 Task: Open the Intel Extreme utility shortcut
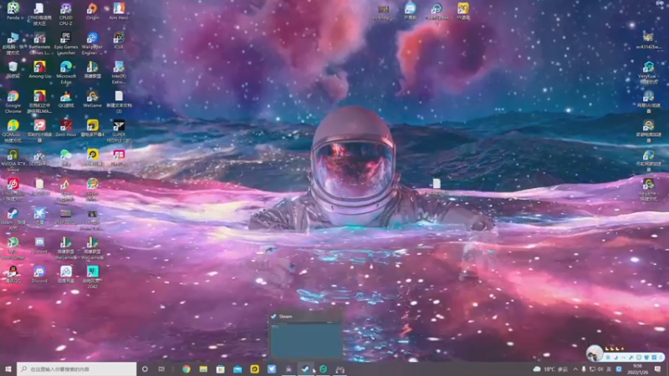pos(119,73)
